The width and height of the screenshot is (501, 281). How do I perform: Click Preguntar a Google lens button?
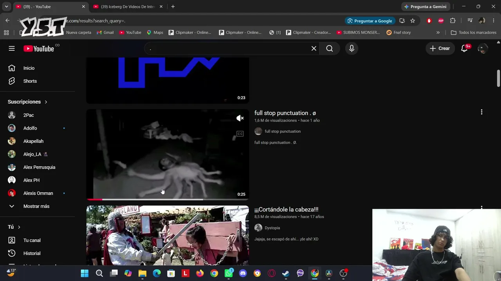[370, 21]
